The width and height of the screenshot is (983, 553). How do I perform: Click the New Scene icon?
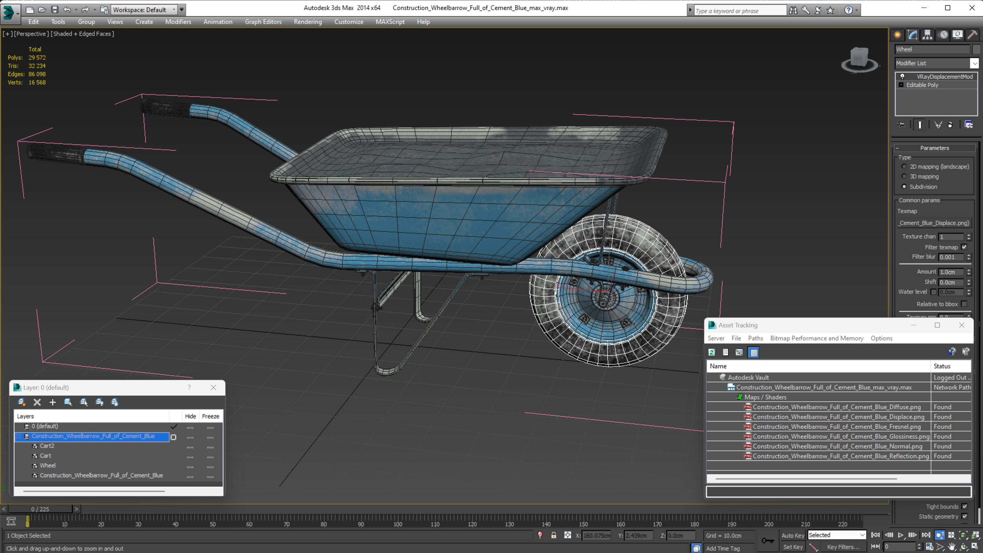tap(29, 10)
